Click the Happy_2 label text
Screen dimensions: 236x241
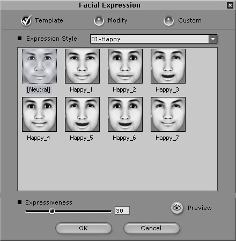point(124,89)
